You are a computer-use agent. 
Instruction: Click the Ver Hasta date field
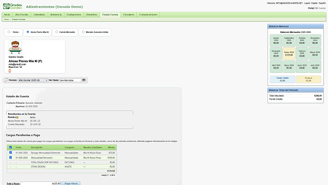[x=70, y=80]
